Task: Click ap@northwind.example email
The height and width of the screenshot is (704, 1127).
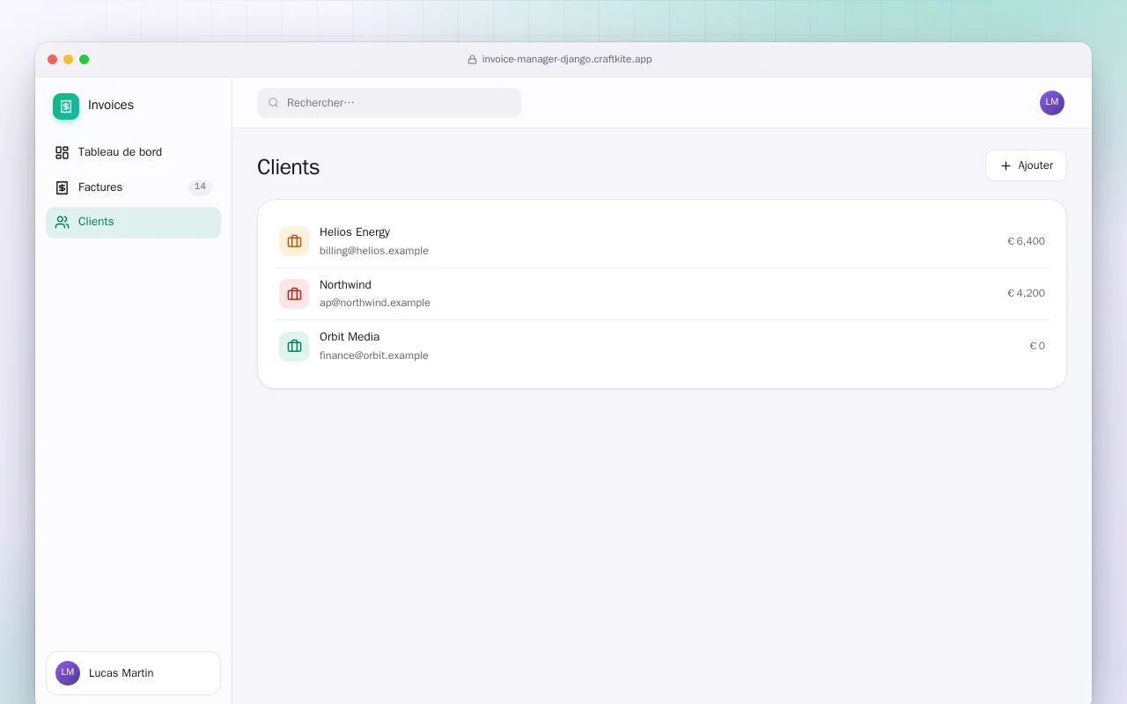Action: pos(375,303)
